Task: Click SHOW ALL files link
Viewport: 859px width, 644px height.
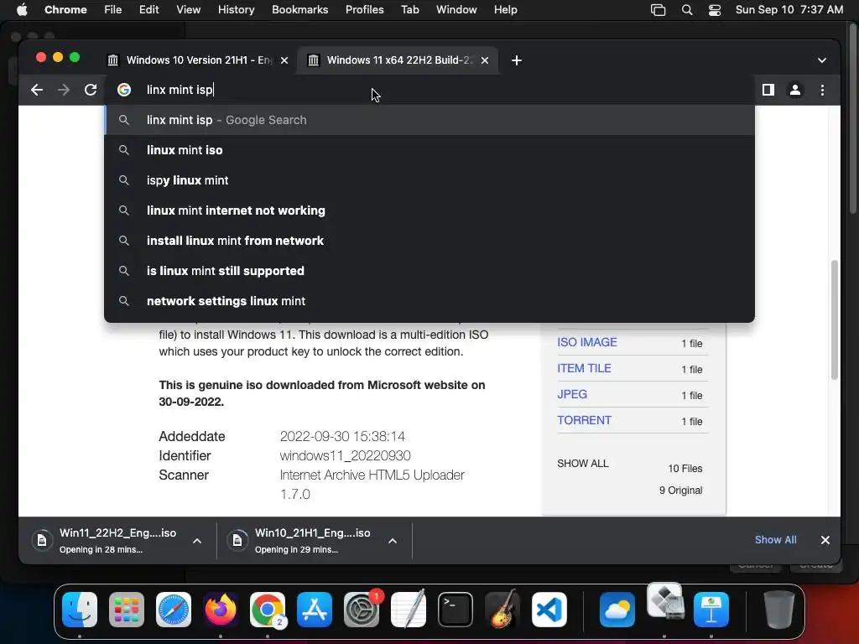Action: [582, 463]
